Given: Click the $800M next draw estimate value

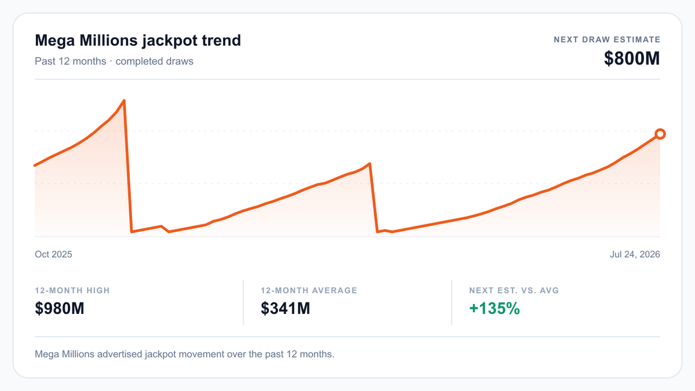Looking at the screenshot, I should (632, 59).
